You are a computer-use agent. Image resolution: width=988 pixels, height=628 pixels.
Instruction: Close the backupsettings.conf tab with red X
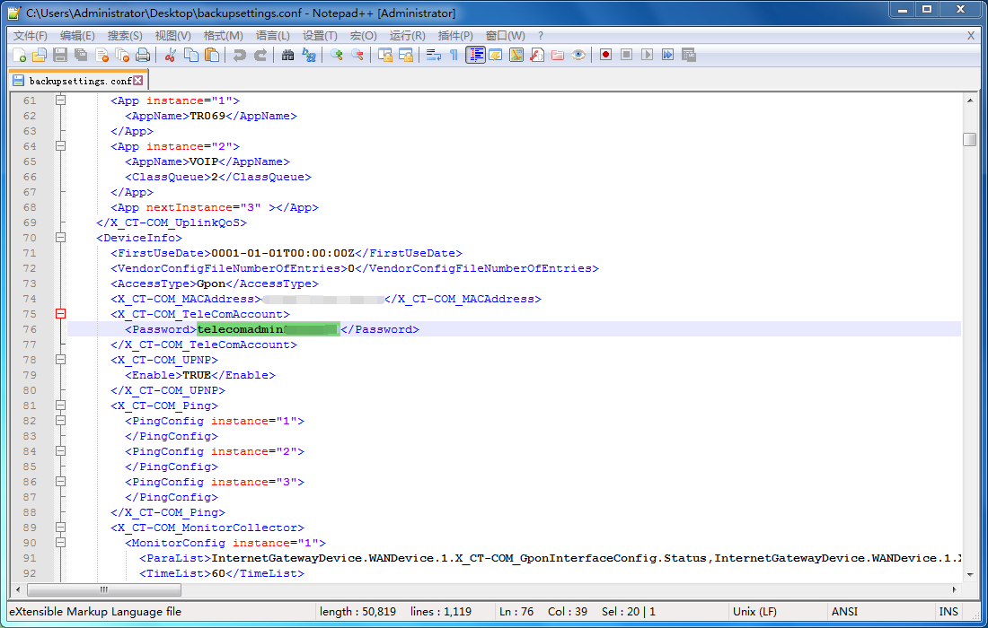pos(138,81)
